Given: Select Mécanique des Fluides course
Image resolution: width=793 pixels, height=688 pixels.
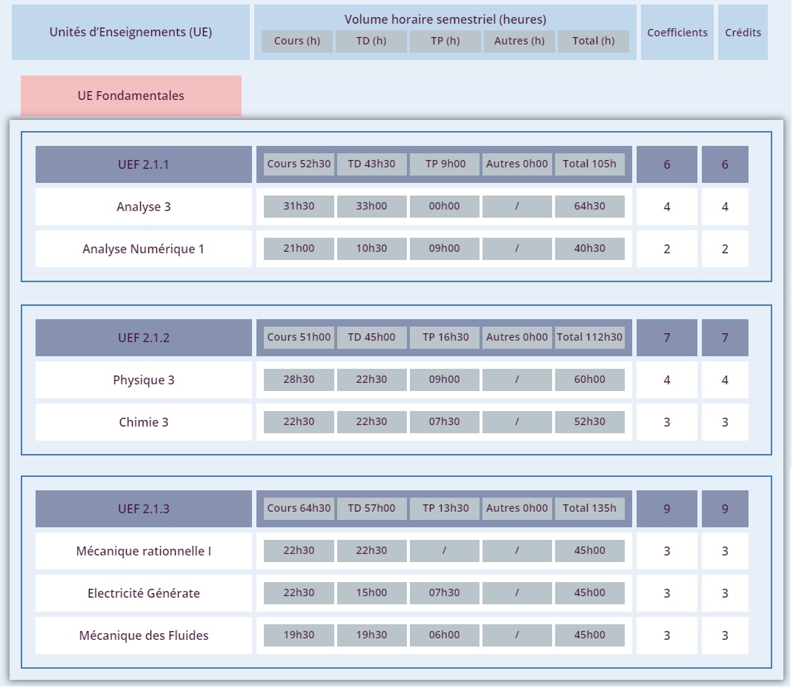Looking at the screenshot, I should 144,635.
